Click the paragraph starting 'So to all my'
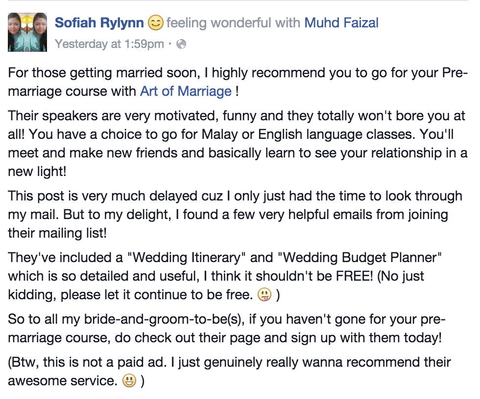Viewport: 480px width, 399px height. click(x=227, y=329)
